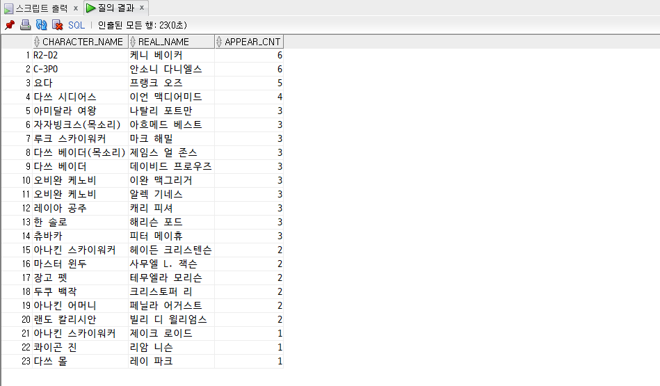Click the delete row icon with red X

pos(57,25)
